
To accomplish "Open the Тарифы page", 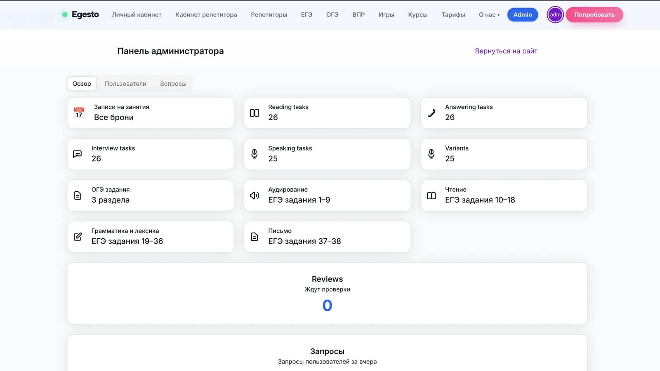I will point(453,15).
